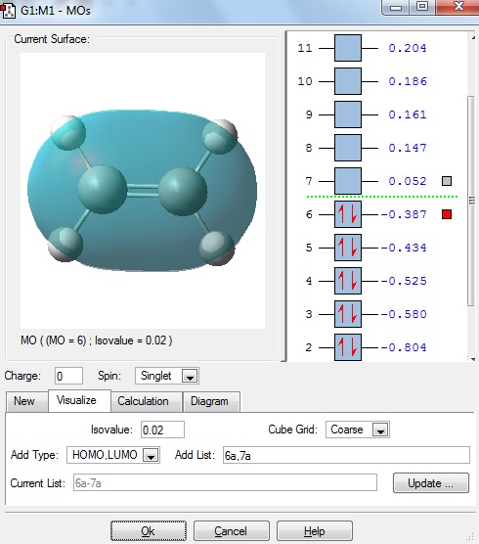Select the occupied orbital 5 box
Screen dimensions: 479x544
point(348,248)
